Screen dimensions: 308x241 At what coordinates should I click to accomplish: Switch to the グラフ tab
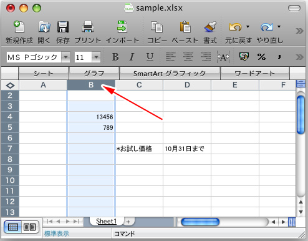click(94, 73)
